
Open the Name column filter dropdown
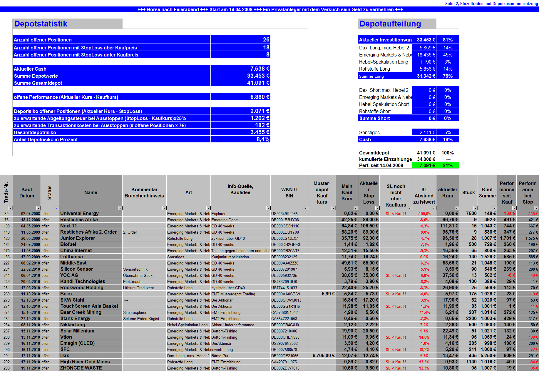120,208
